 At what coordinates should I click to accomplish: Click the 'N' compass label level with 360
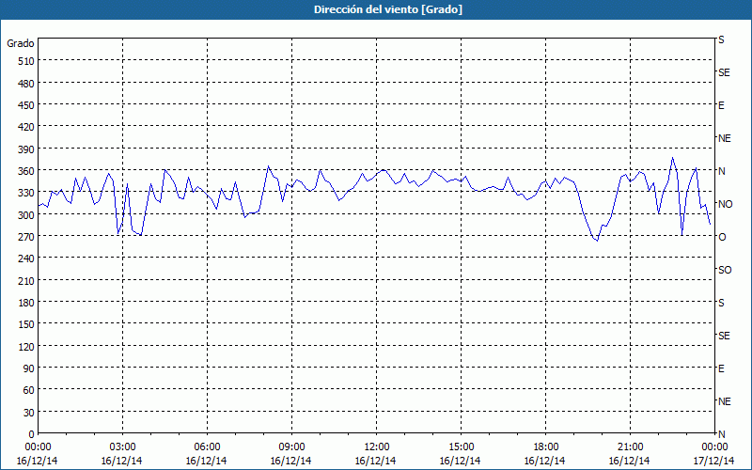pyautogui.click(x=722, y=171)
